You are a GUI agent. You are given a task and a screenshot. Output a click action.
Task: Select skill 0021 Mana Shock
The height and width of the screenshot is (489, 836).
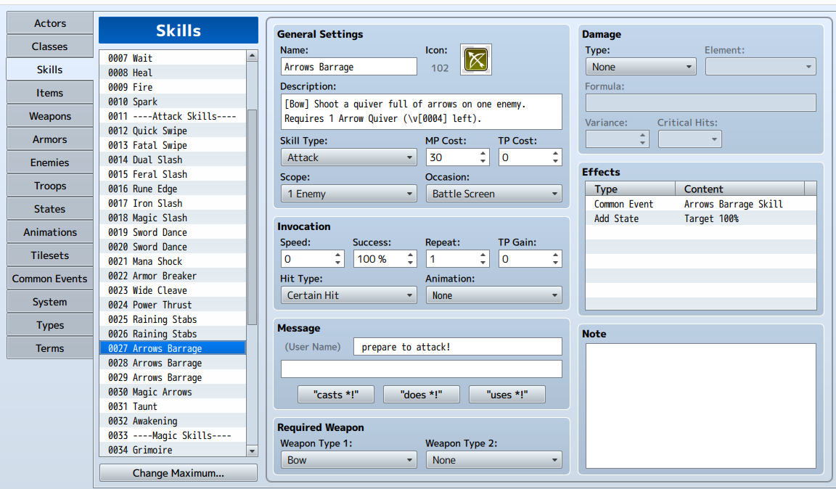pos(173,261)
